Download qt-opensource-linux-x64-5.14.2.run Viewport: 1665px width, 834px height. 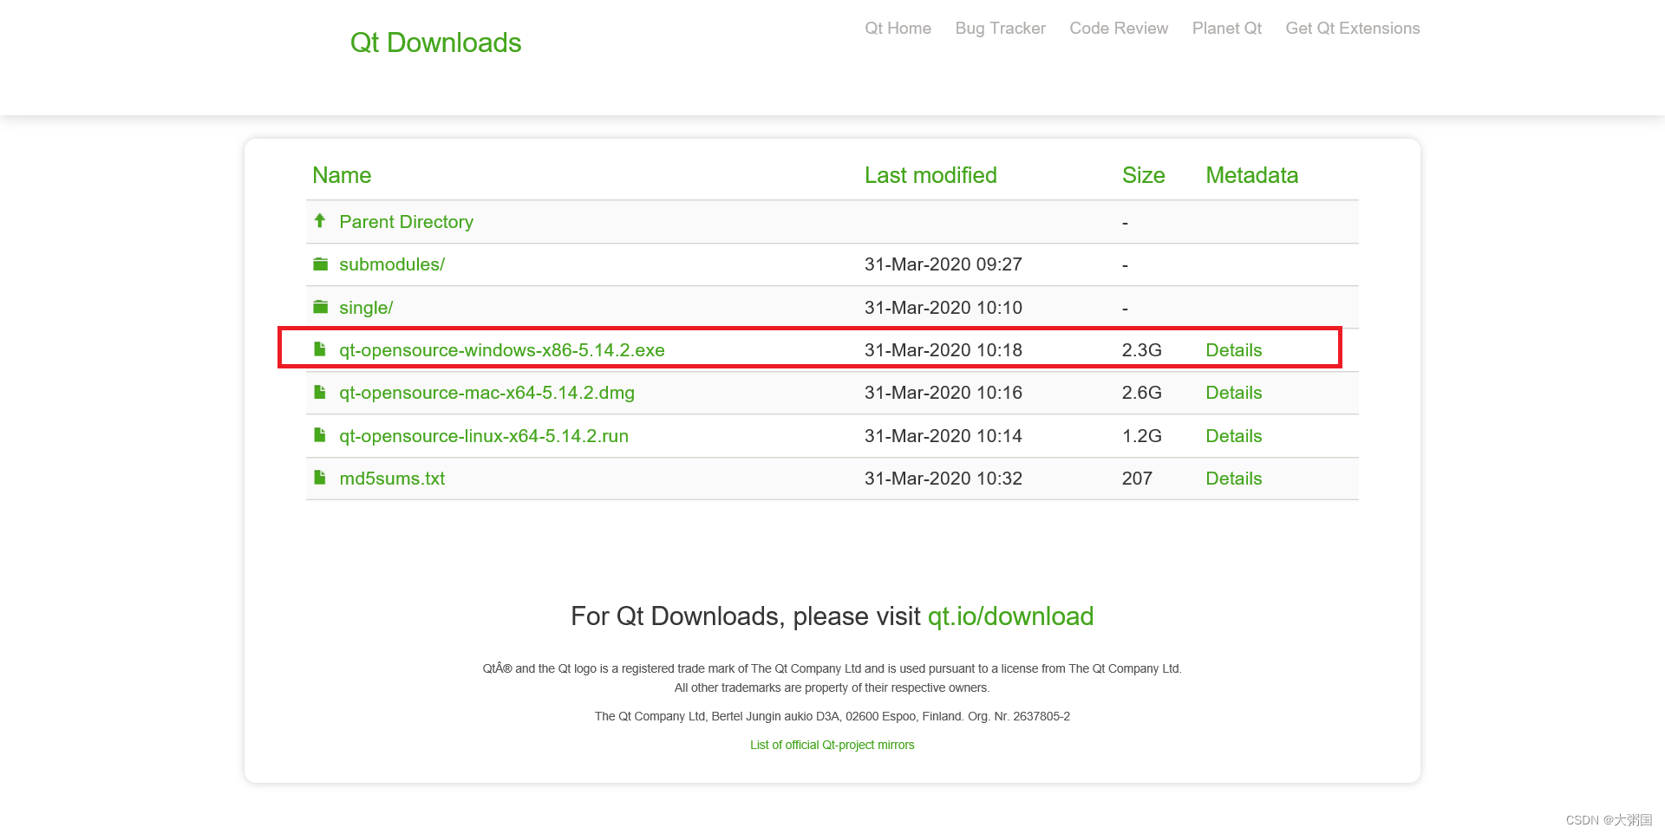484,436
